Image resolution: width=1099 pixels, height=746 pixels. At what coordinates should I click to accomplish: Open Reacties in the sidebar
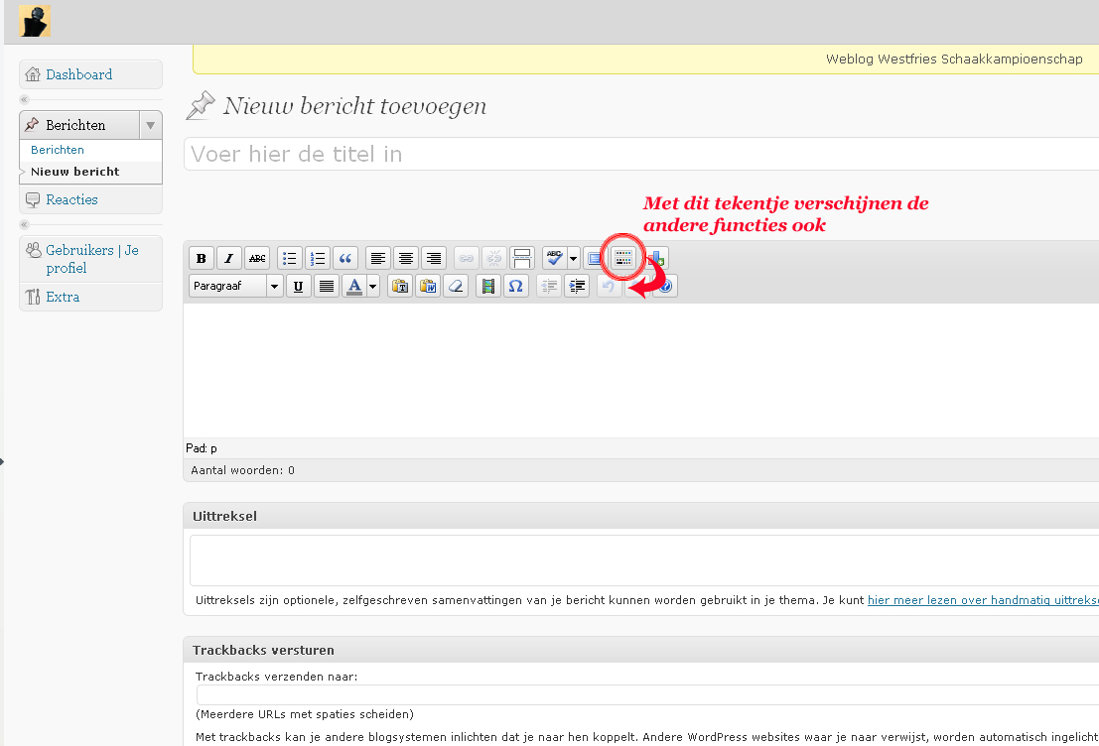click(x=71, y=199)
